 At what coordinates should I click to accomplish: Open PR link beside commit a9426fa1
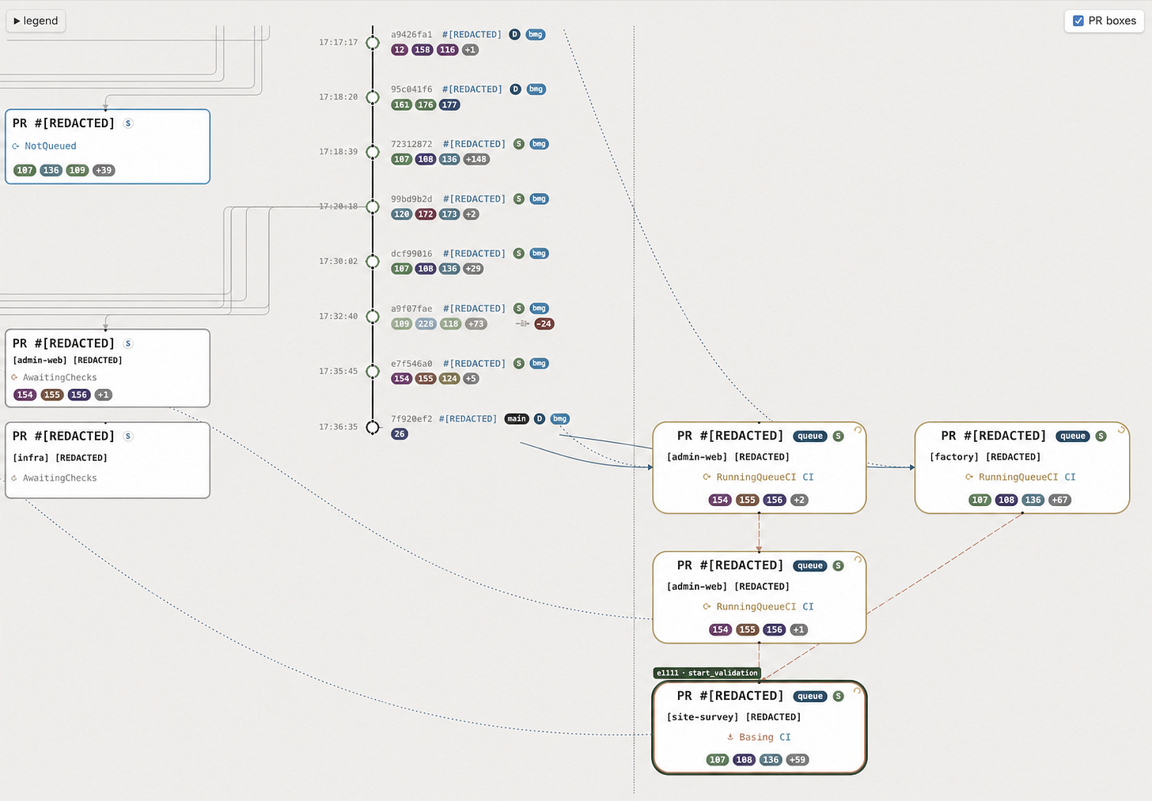pos(472,35)
